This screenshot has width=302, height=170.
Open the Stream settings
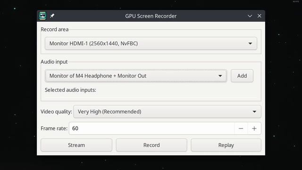click(x=76, y=145)
